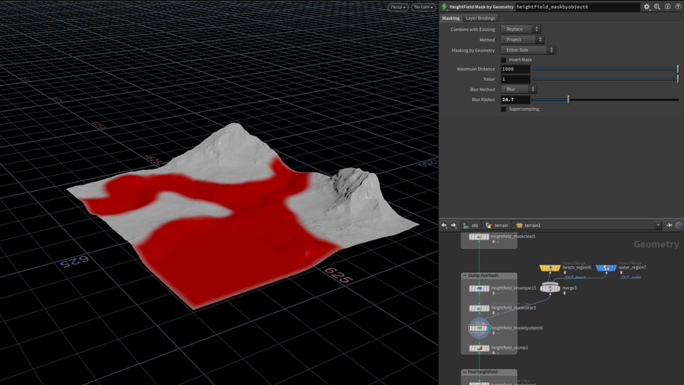The width and height of the screenshot is (684, 385).
Task: Click the parameter search magnifier icon
Action: point(657,7)
